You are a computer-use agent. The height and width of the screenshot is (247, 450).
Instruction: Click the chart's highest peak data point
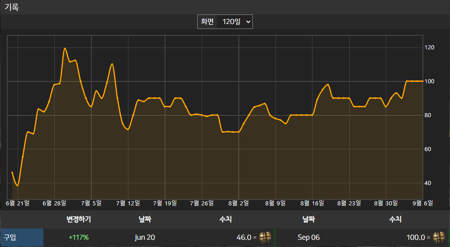pyautogui.click(x=65, y=48)
